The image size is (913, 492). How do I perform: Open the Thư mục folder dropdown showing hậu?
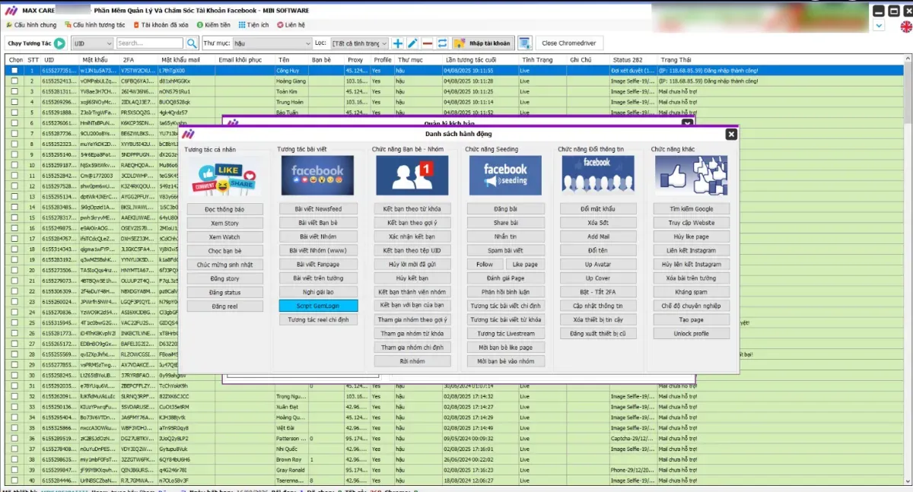271,43
